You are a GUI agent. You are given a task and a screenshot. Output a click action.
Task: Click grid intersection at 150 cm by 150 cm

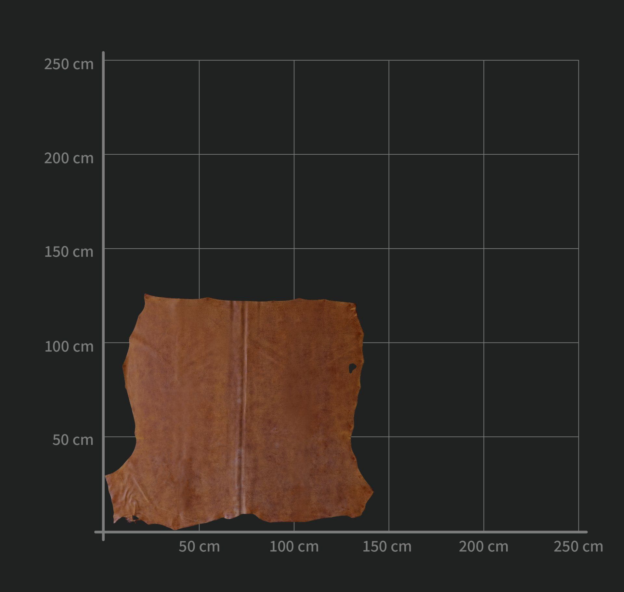coord(389,249)
